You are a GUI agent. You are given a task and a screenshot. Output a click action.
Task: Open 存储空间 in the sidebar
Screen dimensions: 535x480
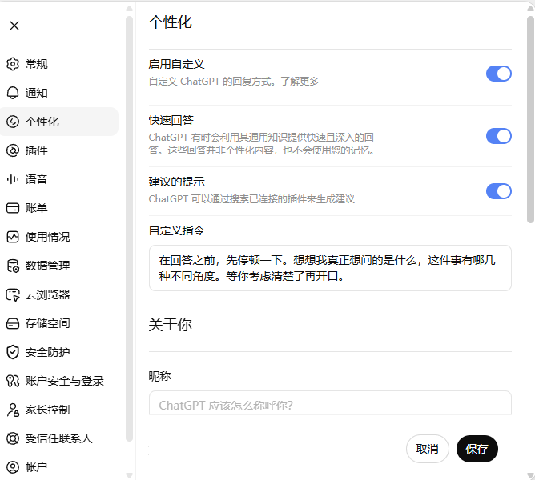59,323
